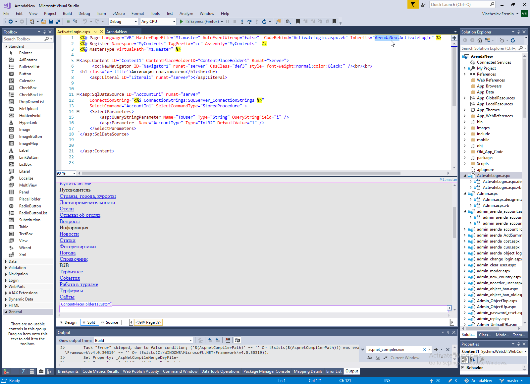The width and height of the screenshot is (530, 384).
Task: Click the Save file disk icon
Action: 51,22
